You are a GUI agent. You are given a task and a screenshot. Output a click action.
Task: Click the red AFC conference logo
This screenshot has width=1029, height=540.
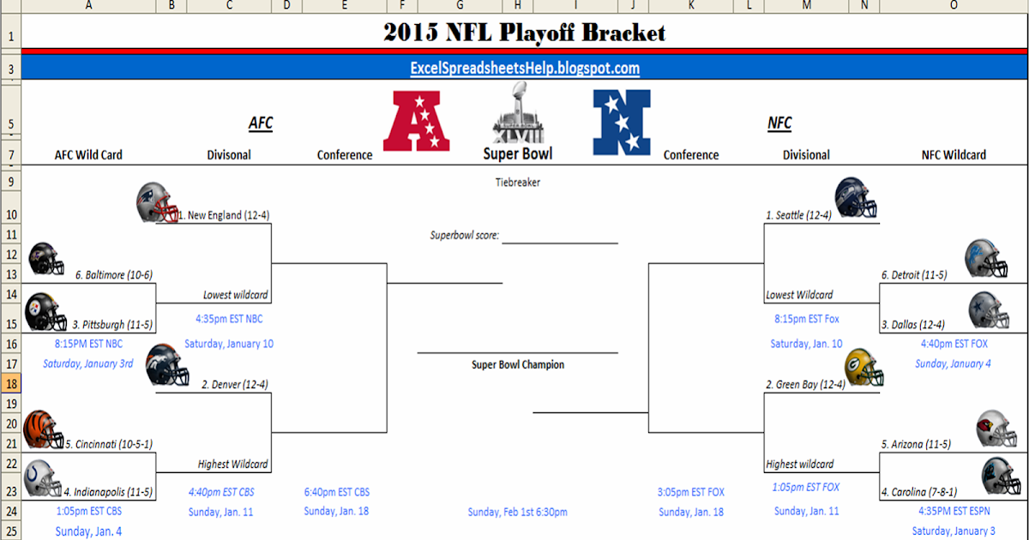(x=416, y=120)
